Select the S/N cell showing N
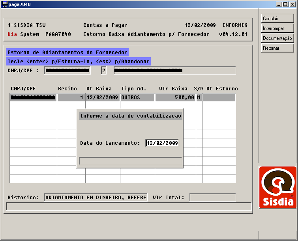The height and width of the screenshot is (241, 298). pos(199,97)
